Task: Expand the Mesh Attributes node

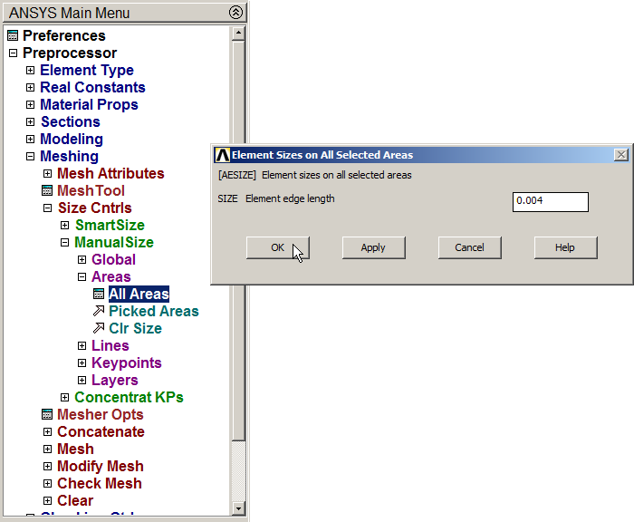Action: 47,174
